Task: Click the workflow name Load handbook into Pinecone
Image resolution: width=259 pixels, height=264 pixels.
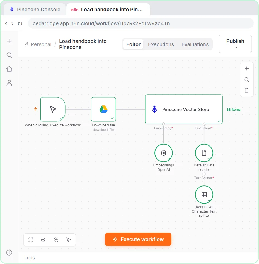Action: tap(83, 44)
